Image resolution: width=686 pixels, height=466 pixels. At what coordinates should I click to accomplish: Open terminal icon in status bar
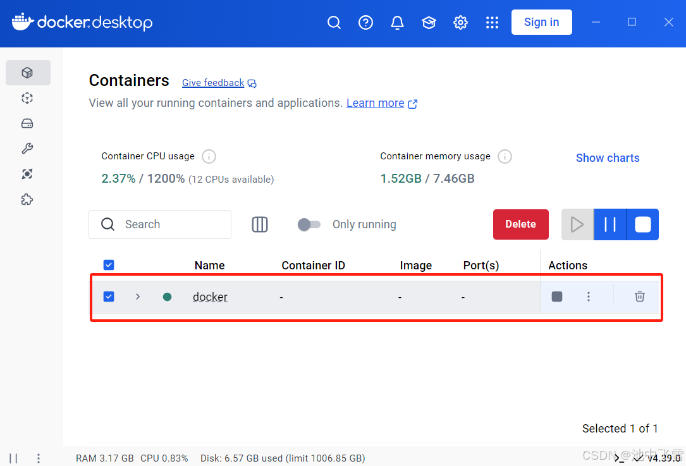point(619,458)
